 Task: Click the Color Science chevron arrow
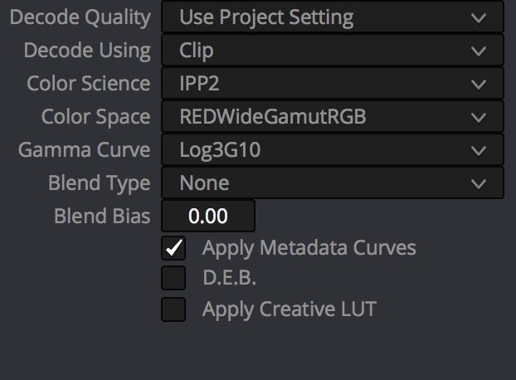(478, 84)
